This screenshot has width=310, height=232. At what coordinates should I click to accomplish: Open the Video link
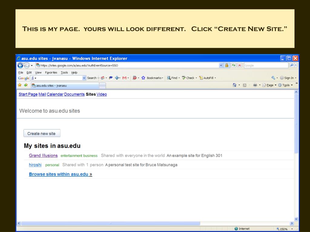[x=102, y=94]
